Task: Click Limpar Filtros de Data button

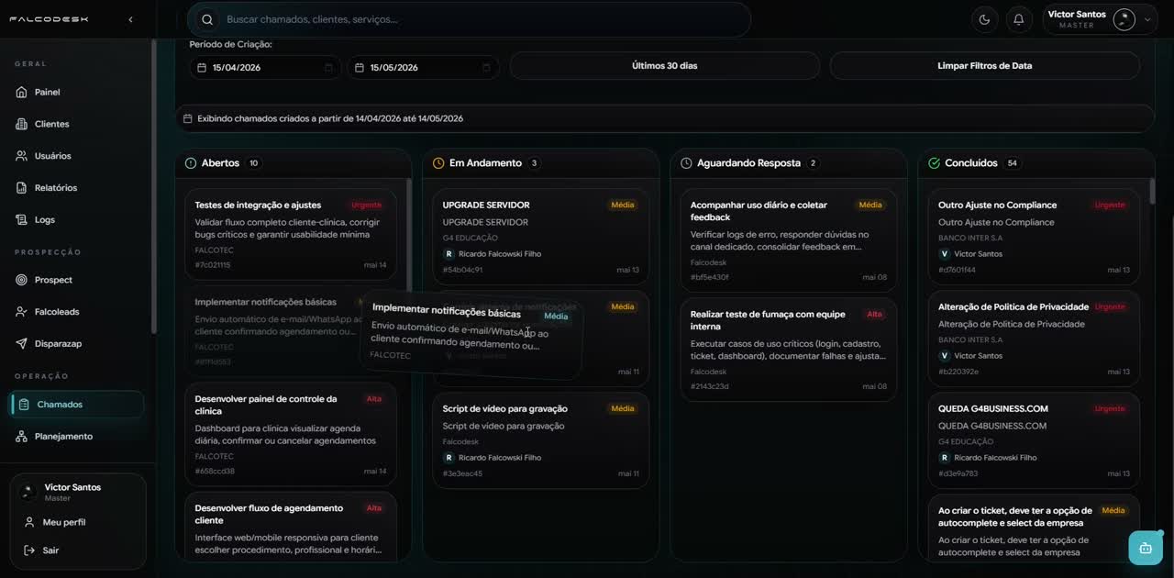Action: pos(985,66)
